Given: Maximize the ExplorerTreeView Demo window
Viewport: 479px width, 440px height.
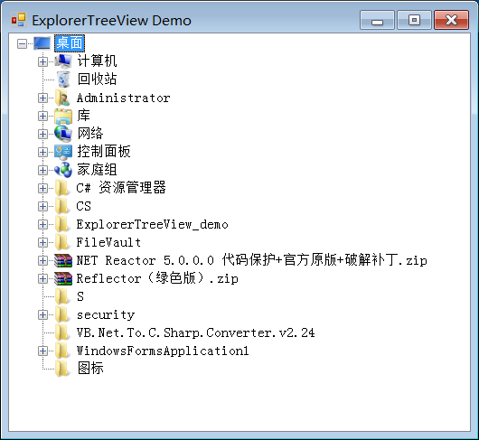Looking at the screenshot, I should 414,20.
